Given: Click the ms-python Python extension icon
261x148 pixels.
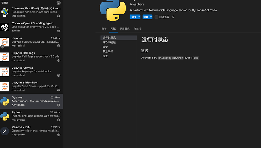Looking at the screenshot, I should [5, 116].
